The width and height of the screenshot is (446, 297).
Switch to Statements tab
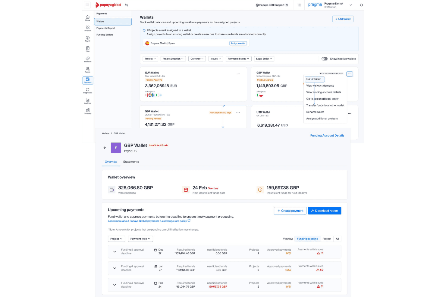click(x=131, y=162)
